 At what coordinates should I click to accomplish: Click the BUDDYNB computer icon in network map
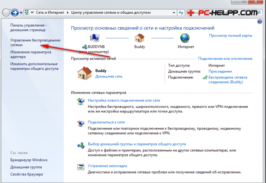[95, 38]
